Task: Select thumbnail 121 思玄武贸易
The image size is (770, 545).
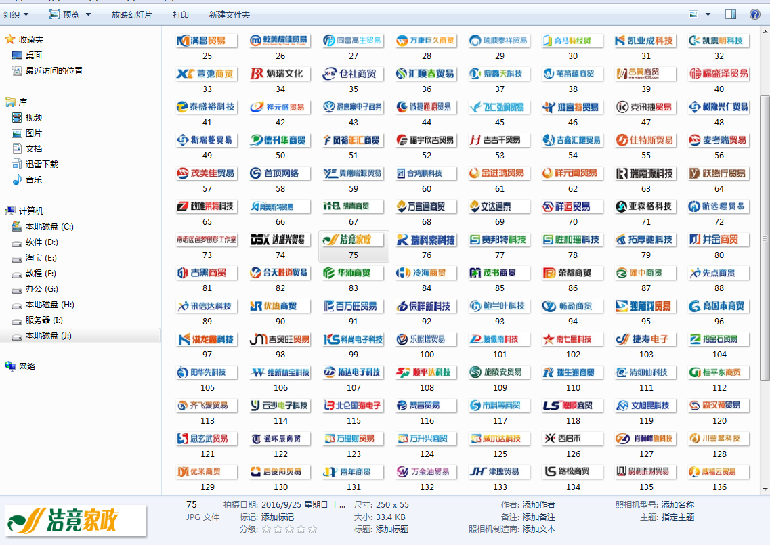Action: (x=207, y=439)
